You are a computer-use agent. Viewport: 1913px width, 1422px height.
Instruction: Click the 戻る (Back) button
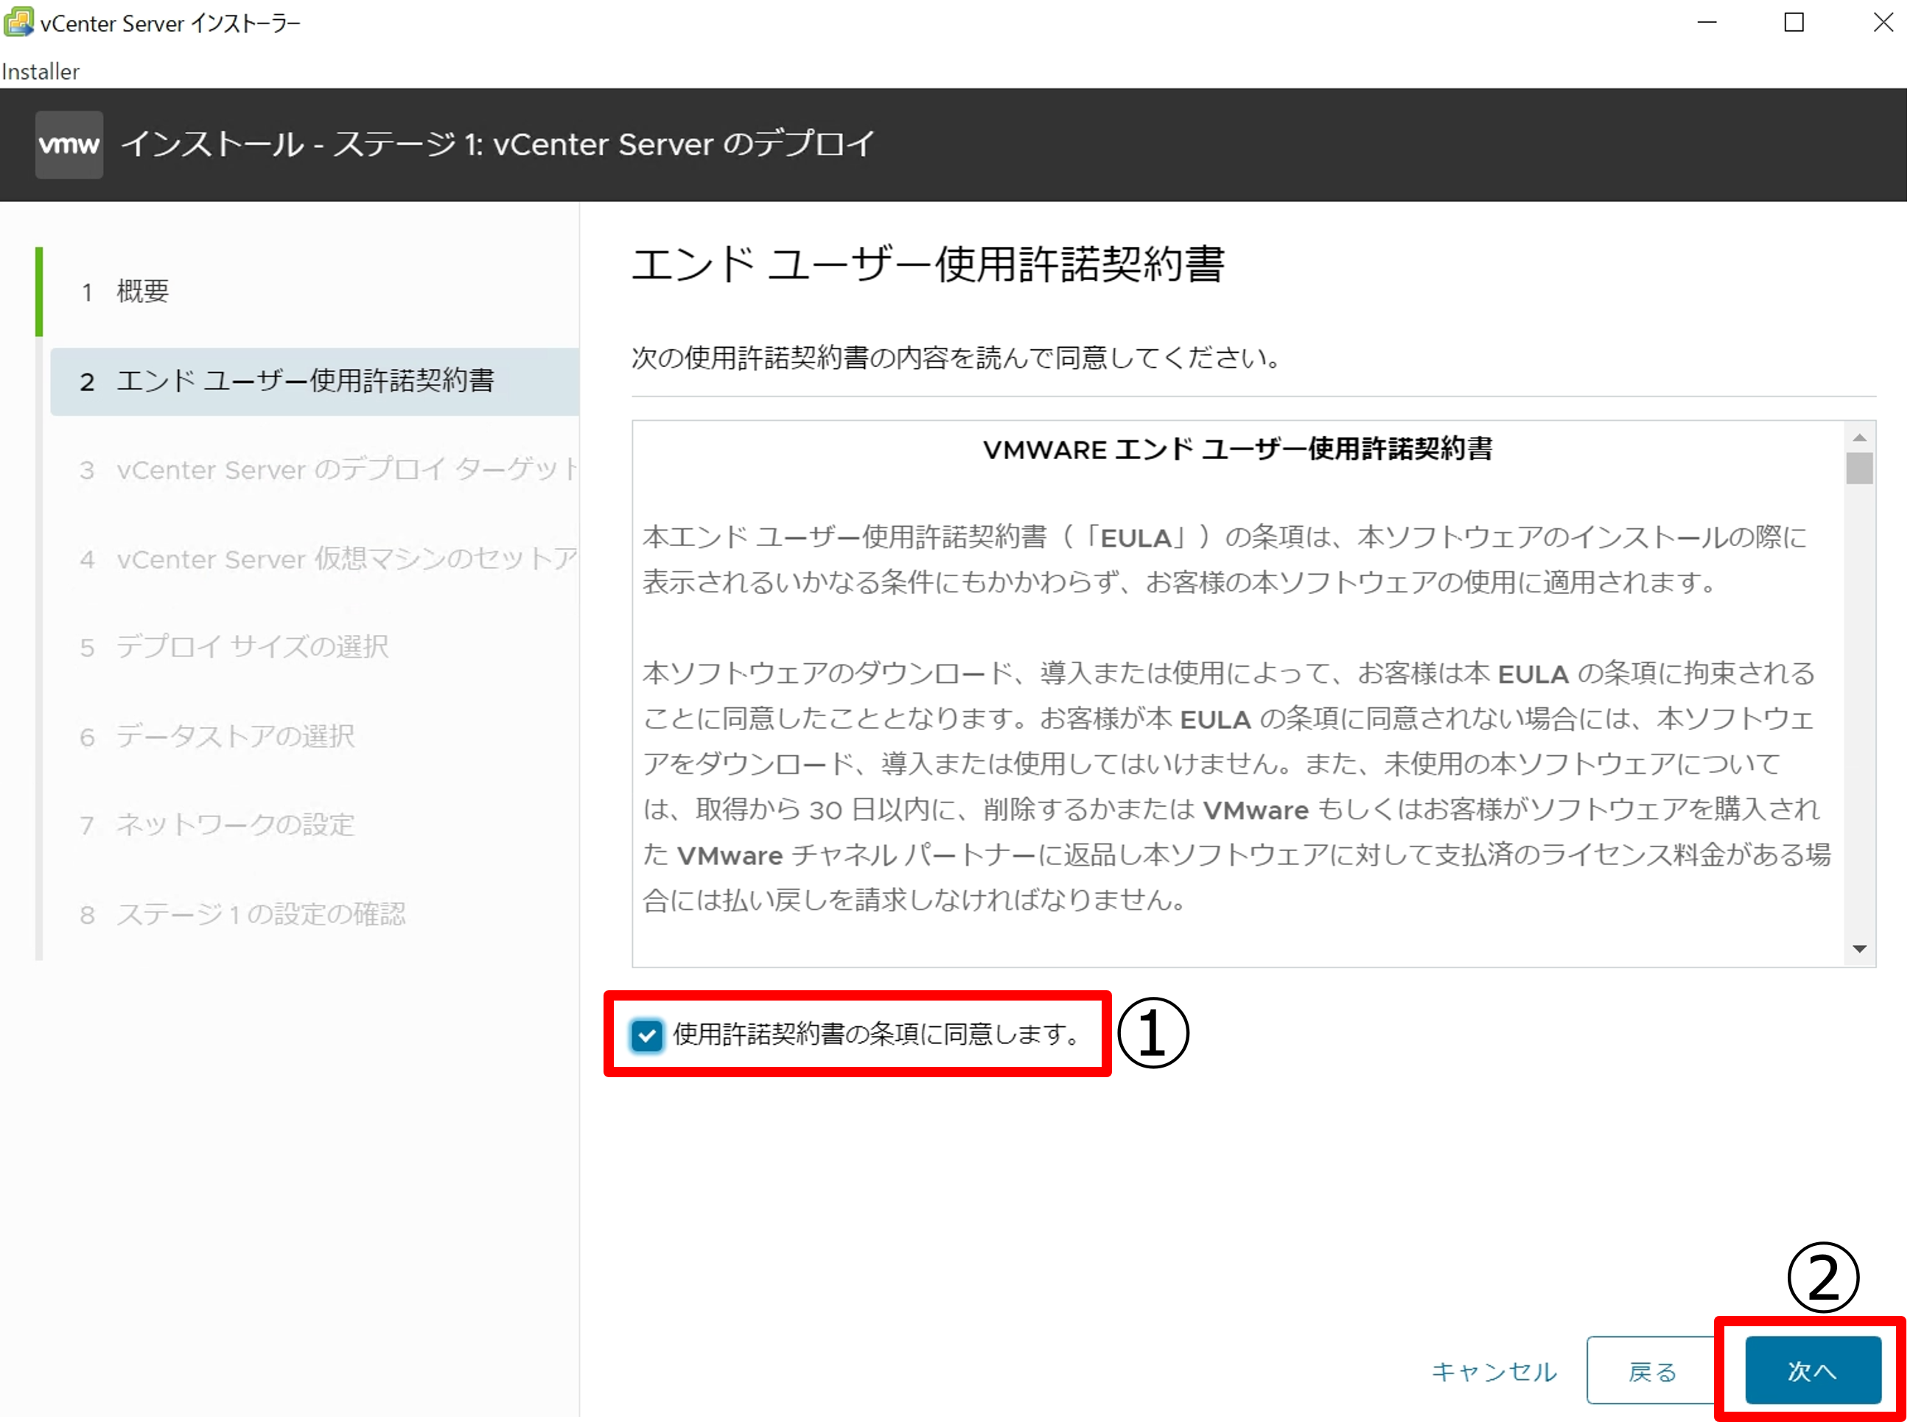pos(1652,1370)
